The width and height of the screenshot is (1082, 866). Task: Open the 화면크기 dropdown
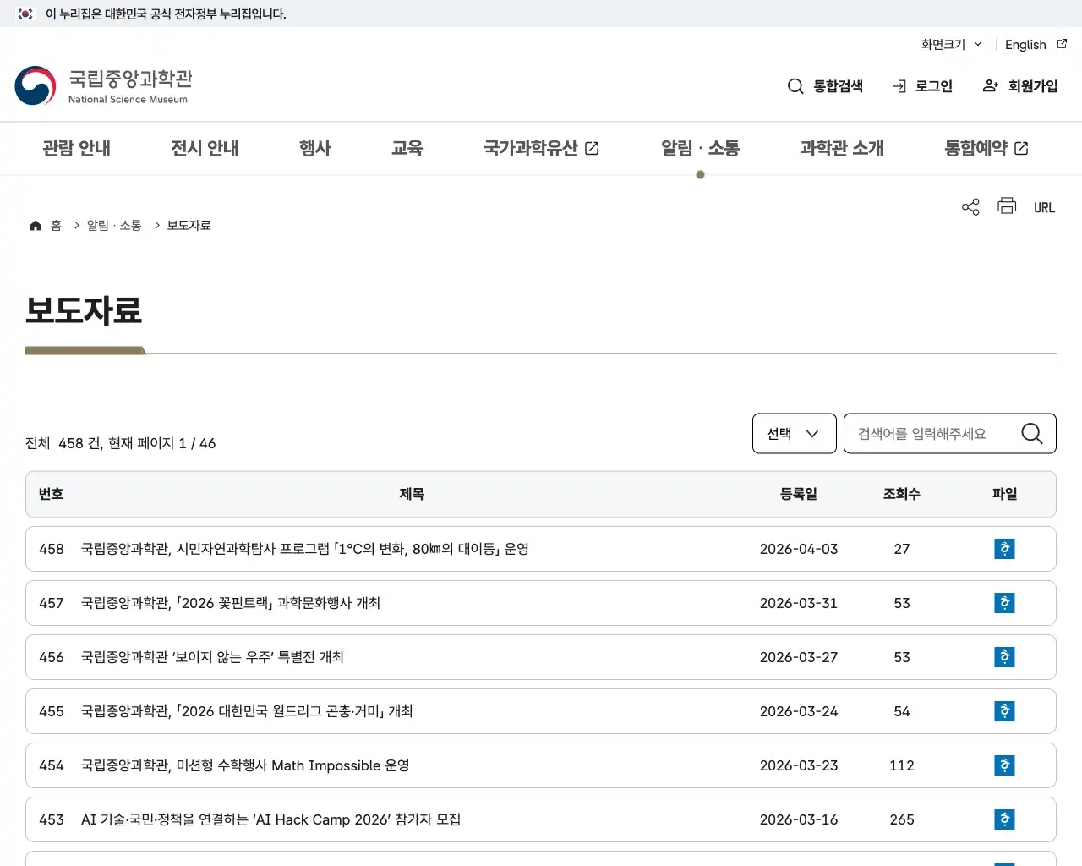coord(950,44)
